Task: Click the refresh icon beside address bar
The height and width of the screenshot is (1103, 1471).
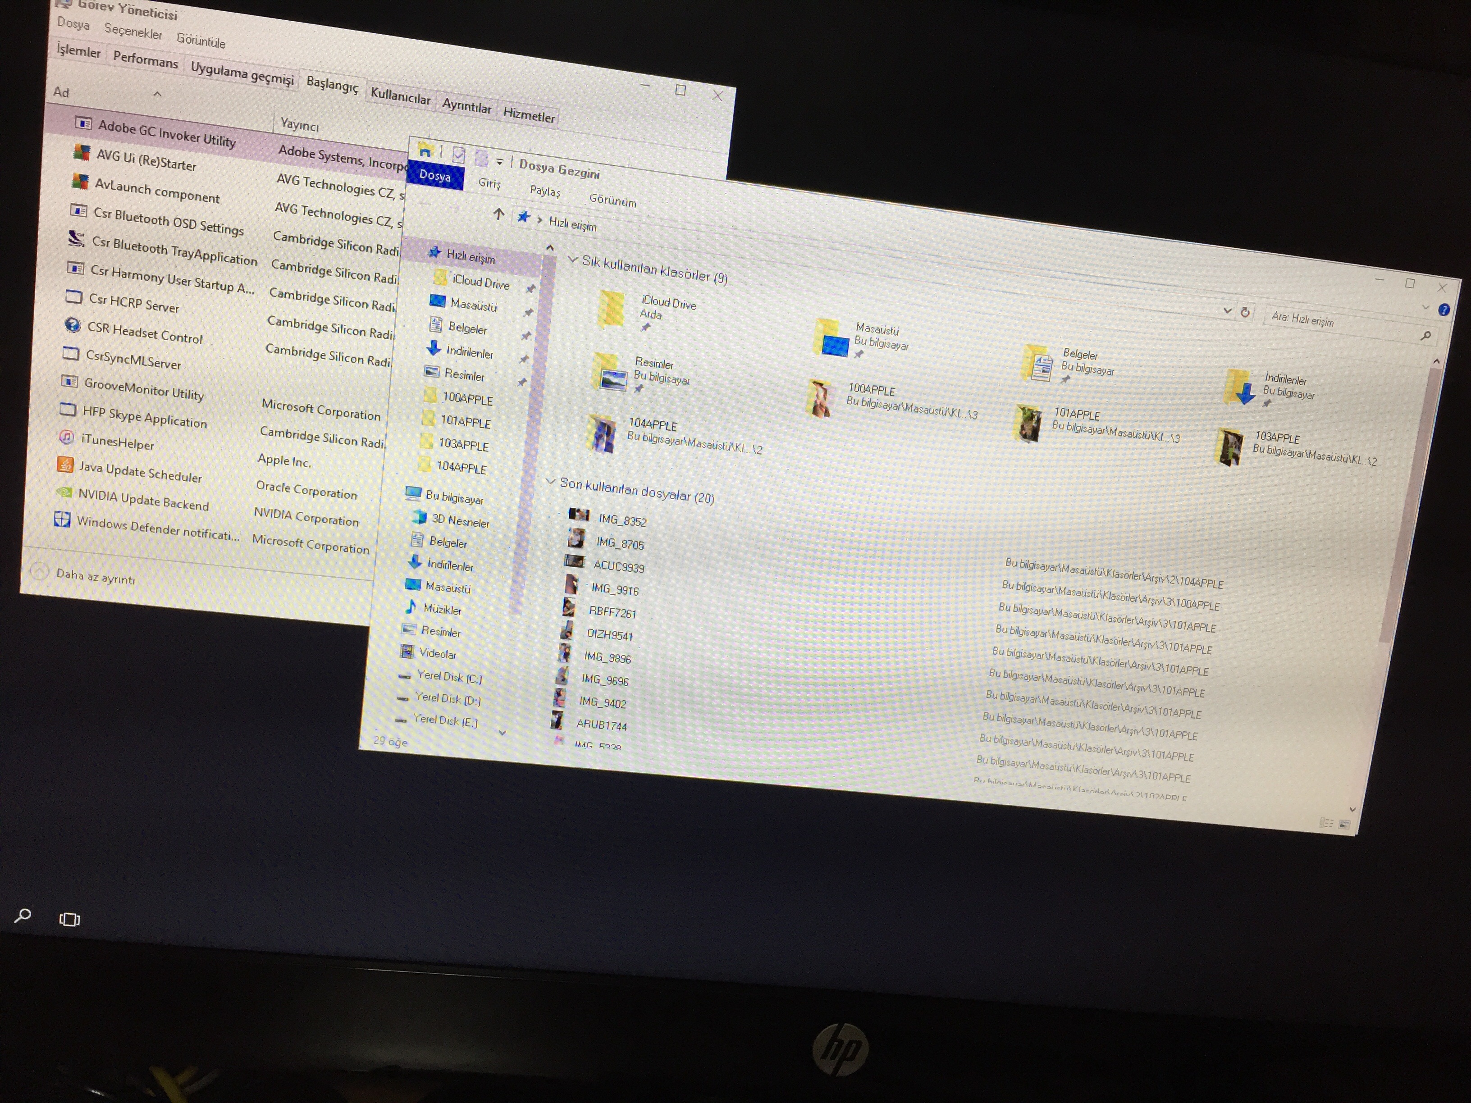Action: click(x=1245, y=312)
